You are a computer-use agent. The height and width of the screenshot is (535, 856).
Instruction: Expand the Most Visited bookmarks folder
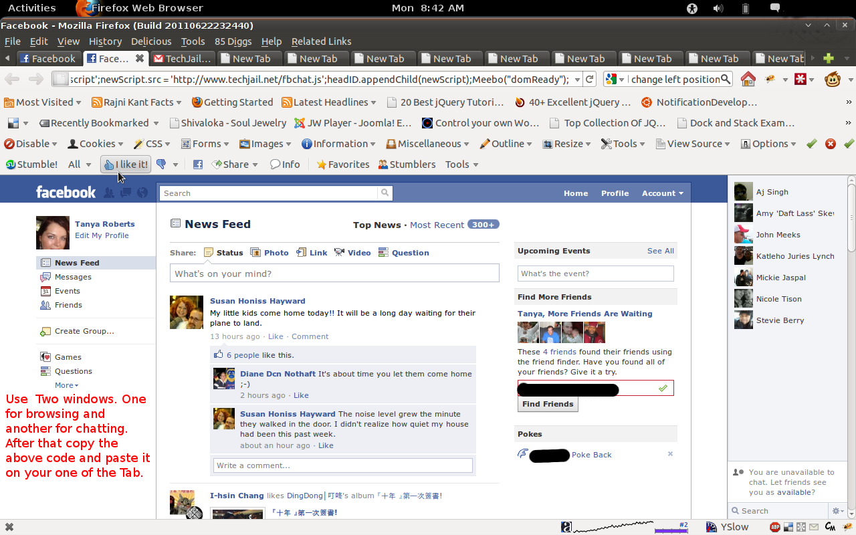(x=42, y=102)
